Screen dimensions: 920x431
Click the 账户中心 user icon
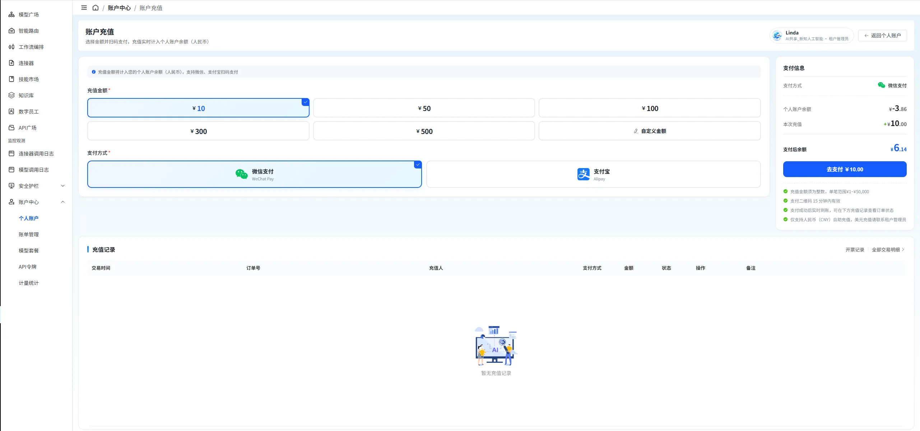[x=11, y=202]
